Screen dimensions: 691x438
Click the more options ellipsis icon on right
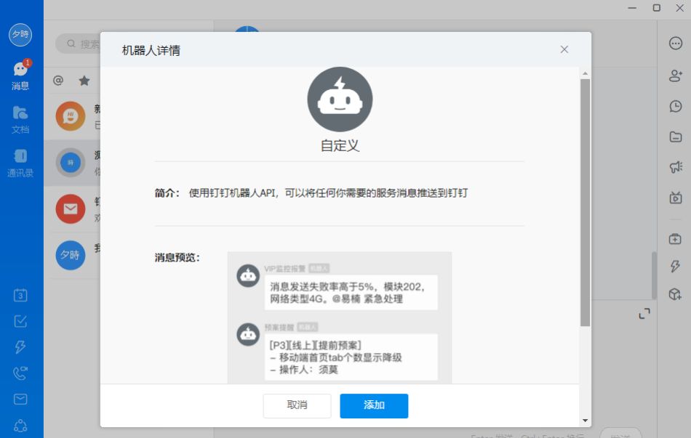pyautogui.click(x=676, y=43)
